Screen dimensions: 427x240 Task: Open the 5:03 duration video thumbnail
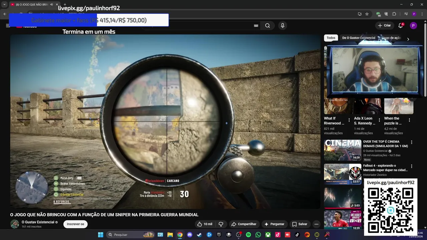click(x=343, y=198)
